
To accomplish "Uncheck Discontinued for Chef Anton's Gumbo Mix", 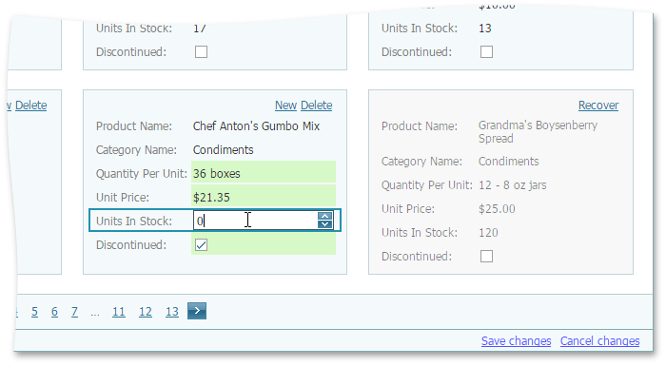I will click(201, 245).
